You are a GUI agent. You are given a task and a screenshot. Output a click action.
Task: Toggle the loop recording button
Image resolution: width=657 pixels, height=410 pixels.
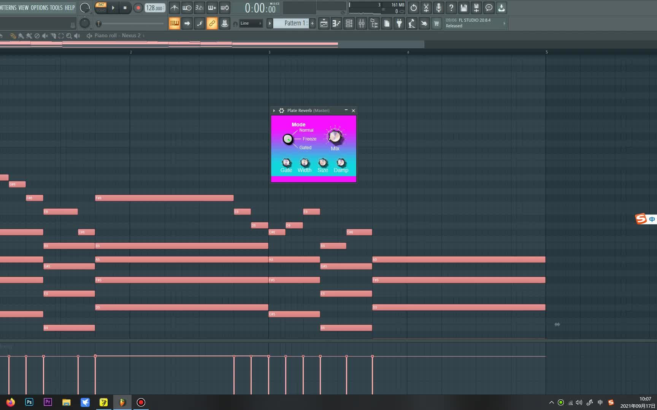tap(225, 8)
